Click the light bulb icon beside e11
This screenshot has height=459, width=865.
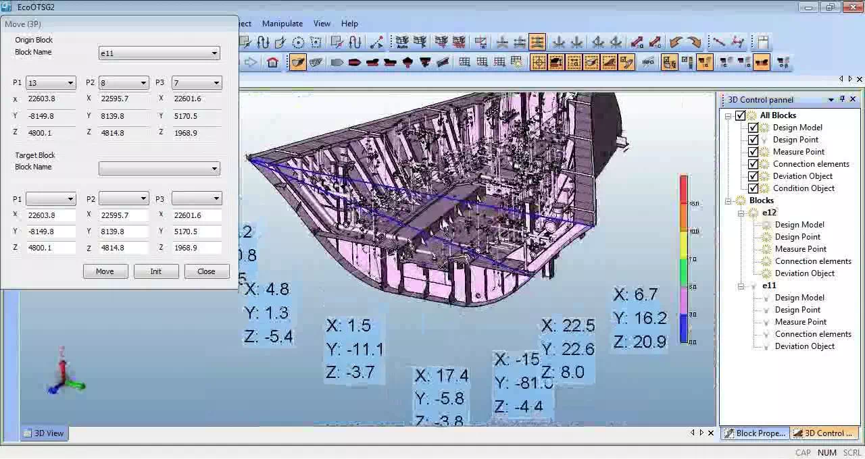[x=754, y=286]
